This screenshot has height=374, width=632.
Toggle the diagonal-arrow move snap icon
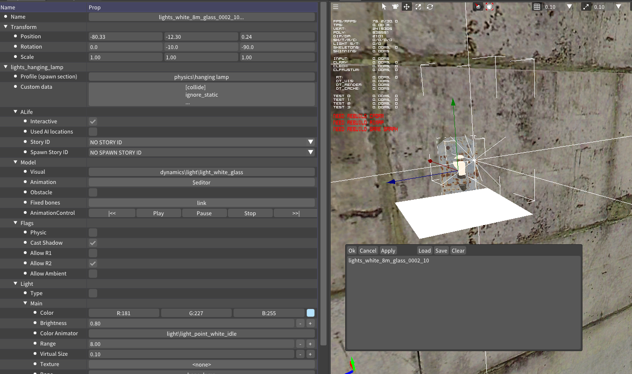(x=586, y=7)
